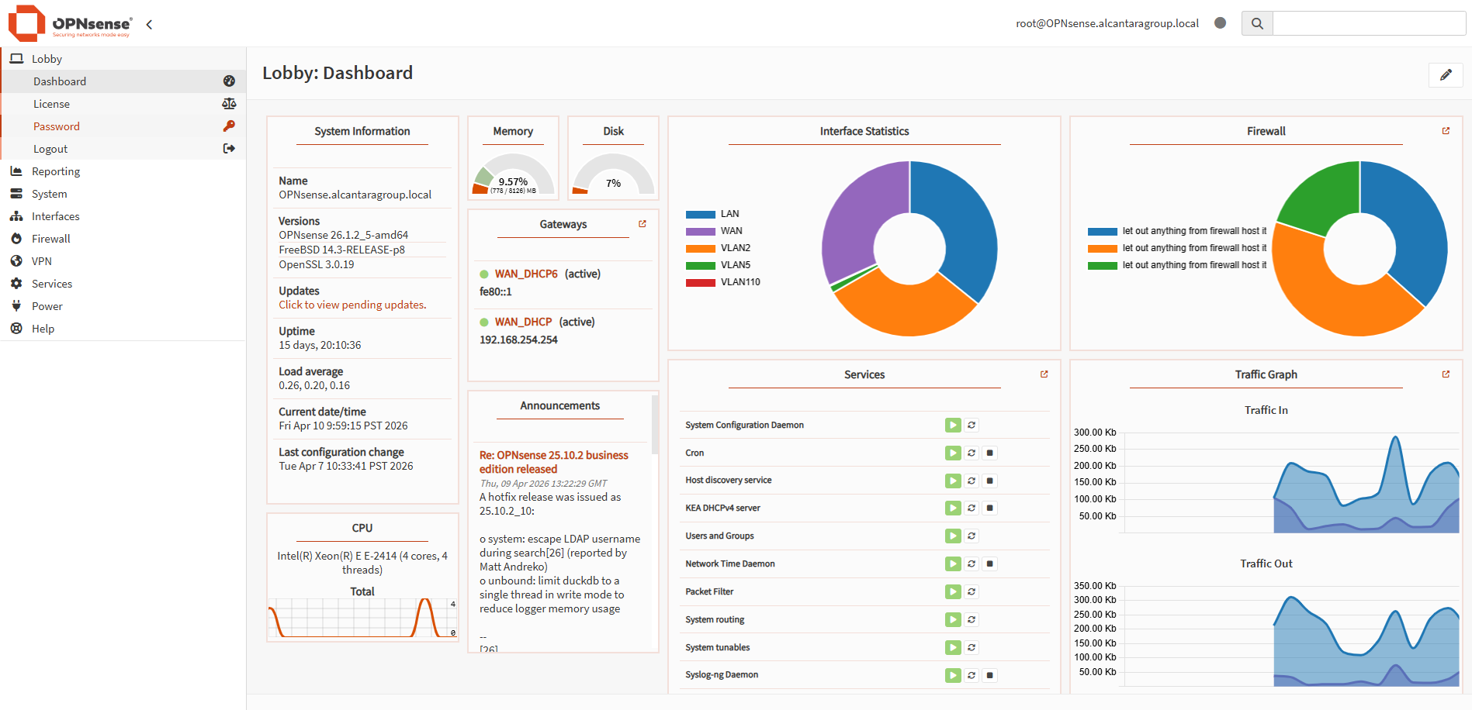
Task: Open the Gateways widget external link icon
Action: click(642, 223)
